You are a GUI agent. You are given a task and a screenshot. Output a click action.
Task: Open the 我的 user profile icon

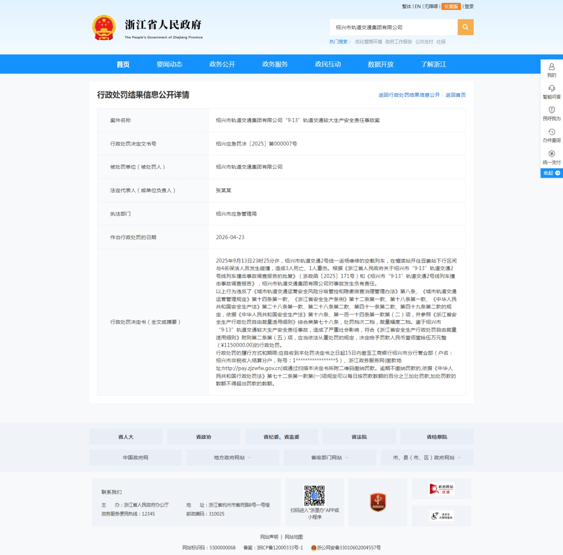552,67
